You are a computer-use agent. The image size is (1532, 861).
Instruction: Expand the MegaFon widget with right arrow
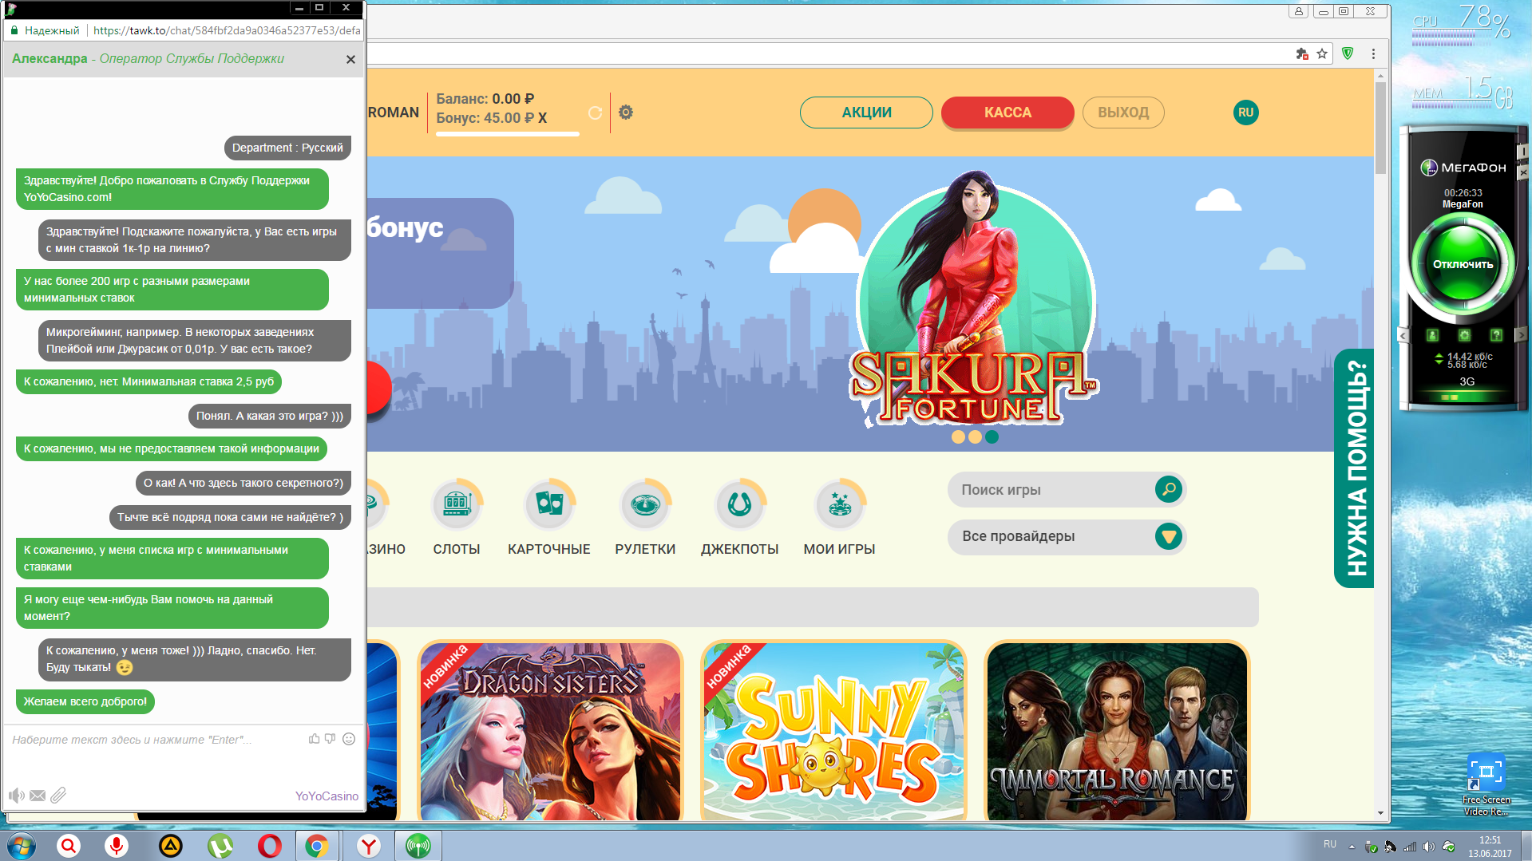(1521, 335)
